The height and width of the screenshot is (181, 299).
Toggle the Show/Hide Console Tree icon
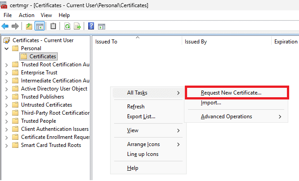tap(39, 26)
